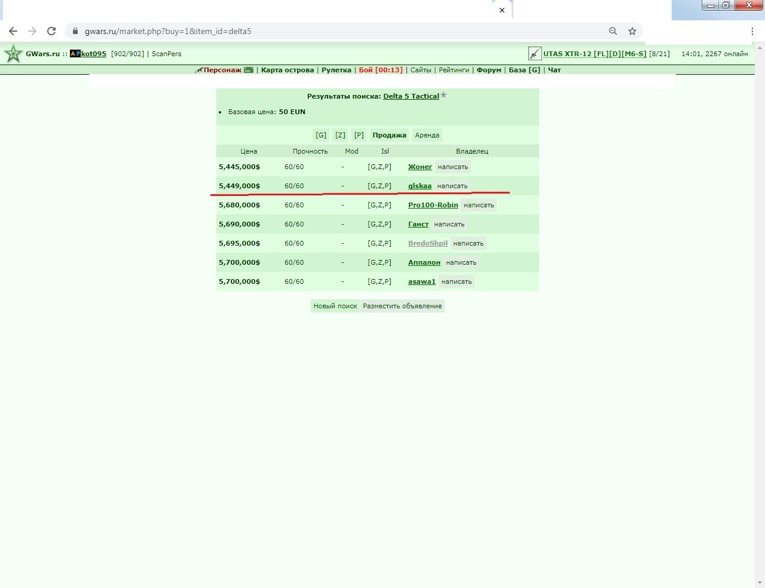The image size is (765, 588).
Task: Select the Продажа tab
Action: pyautogui.click(x=389, y=135)
